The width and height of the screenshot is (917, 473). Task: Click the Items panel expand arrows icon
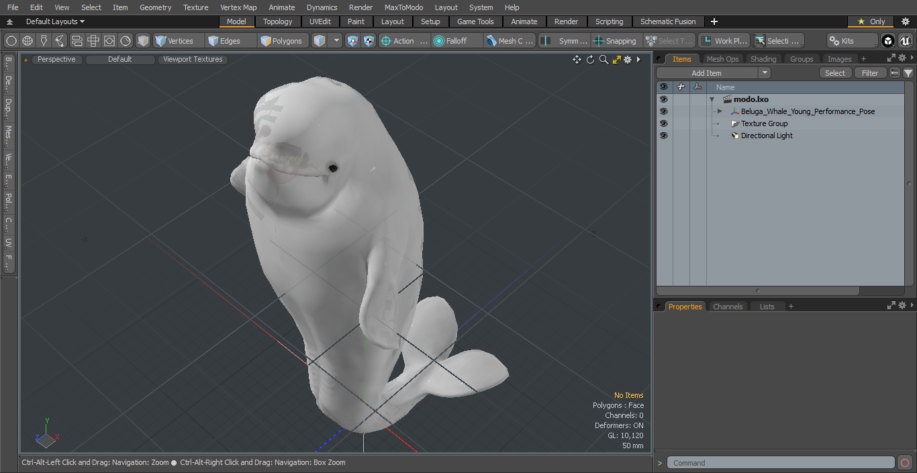(x=891, y=58)
